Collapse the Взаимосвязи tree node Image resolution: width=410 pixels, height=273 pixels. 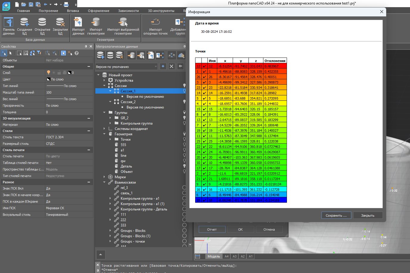104,182
